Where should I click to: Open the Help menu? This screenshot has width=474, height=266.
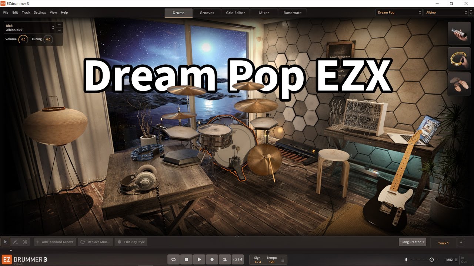point(64,13)
